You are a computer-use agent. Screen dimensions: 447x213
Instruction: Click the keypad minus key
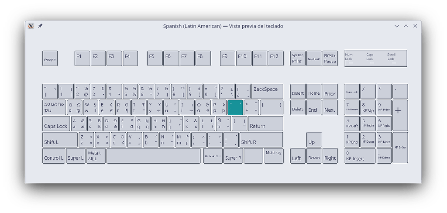click(x=400, y=92)
